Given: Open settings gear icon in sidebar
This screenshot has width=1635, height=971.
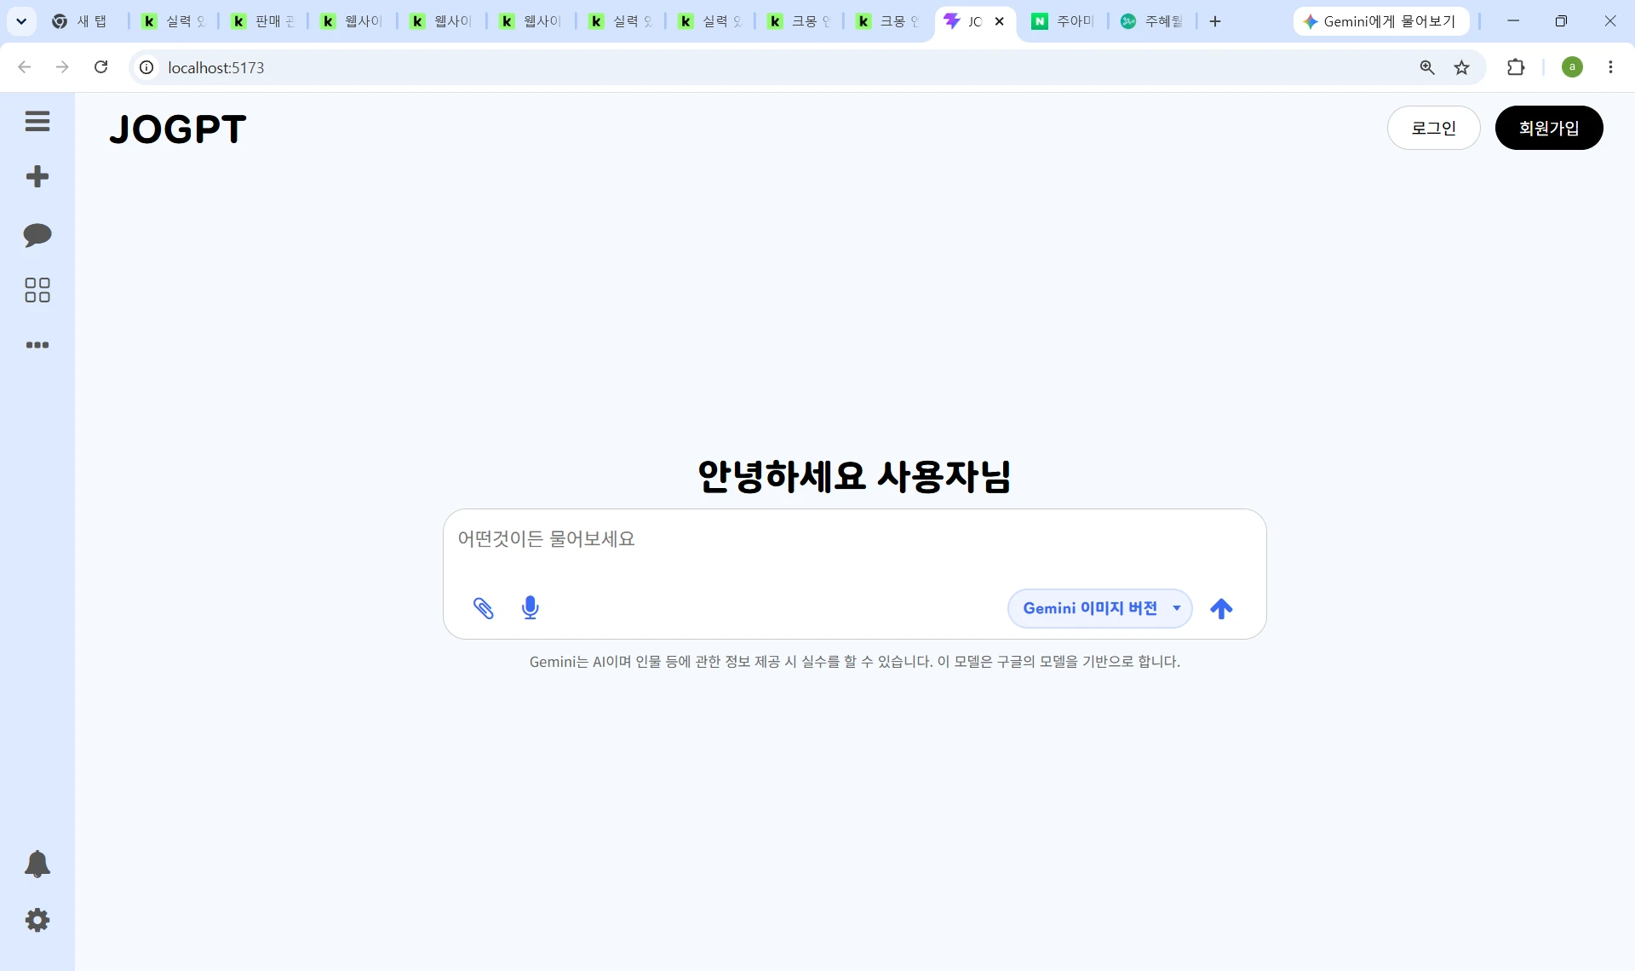Looking at the screenshot, I should [37, 920].
